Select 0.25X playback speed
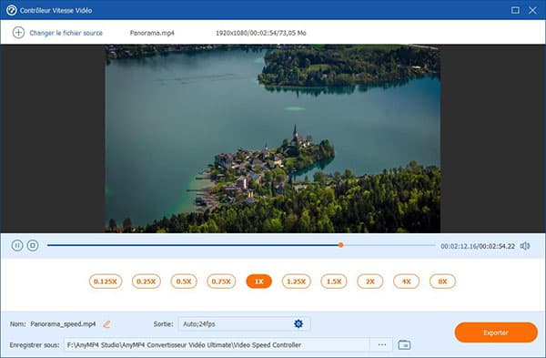This screenshot has height=358, width=546. click(x=147, y=281)
